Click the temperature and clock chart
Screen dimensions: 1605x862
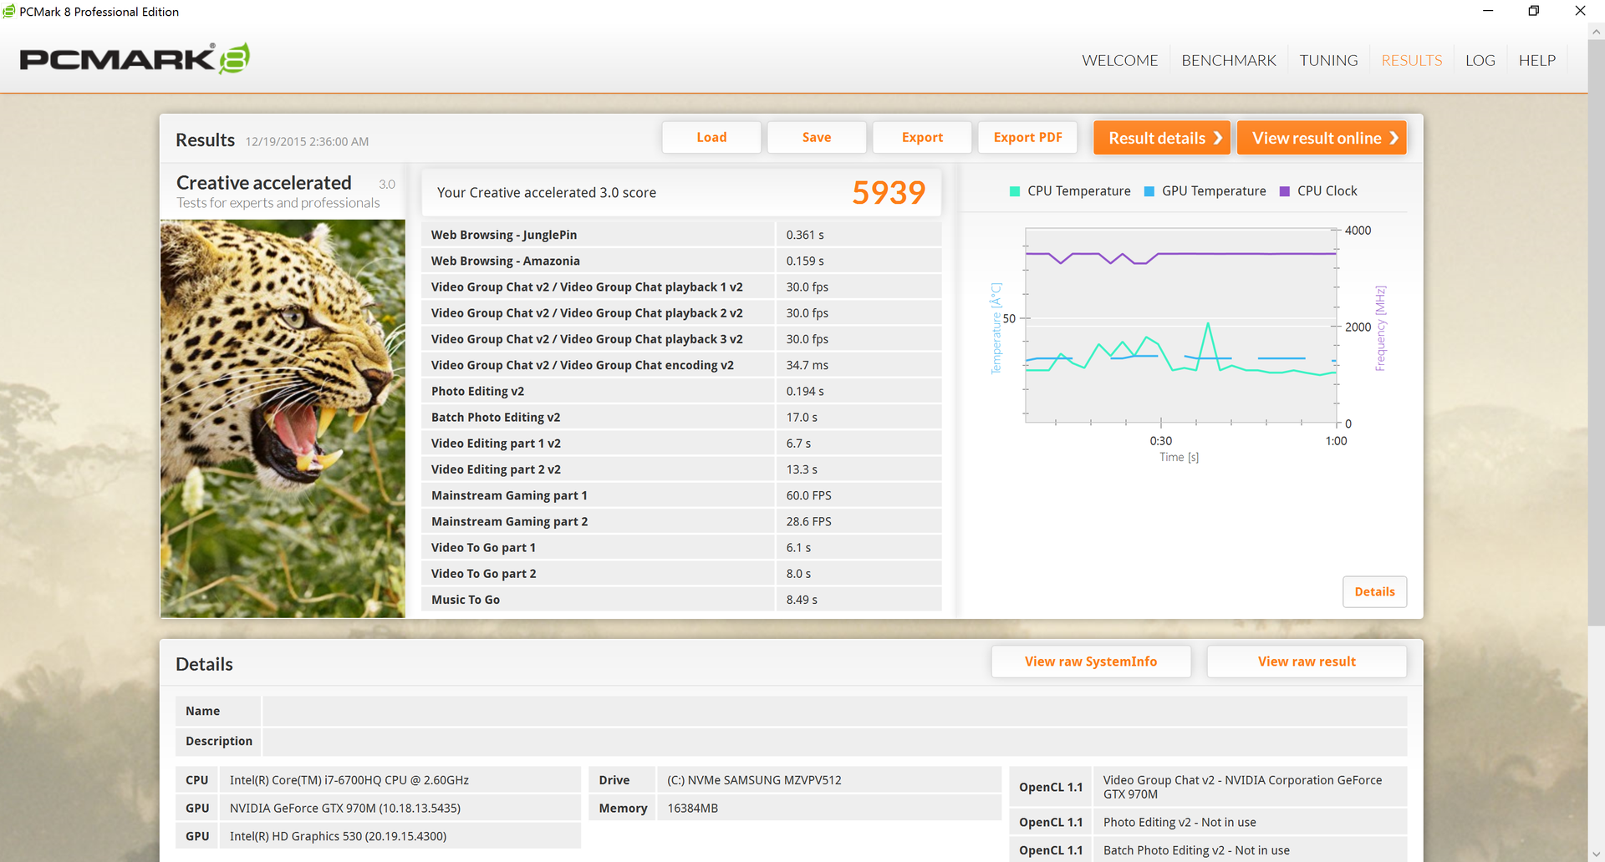pyautogui.click(x=1180, y=327)
